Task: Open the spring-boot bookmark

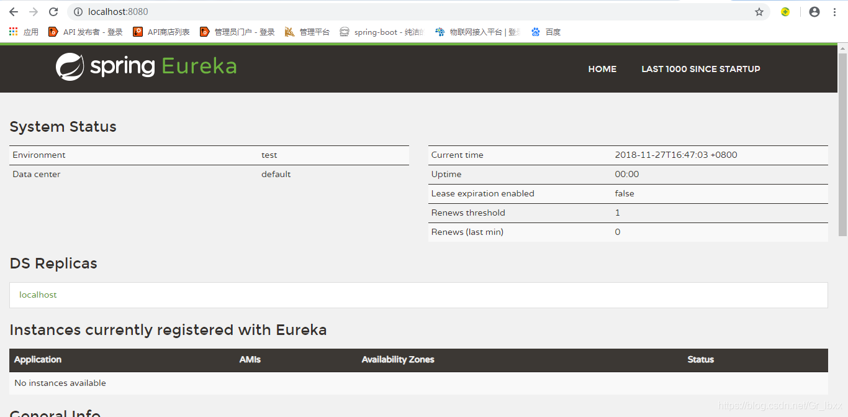Action: coord(382,32)
